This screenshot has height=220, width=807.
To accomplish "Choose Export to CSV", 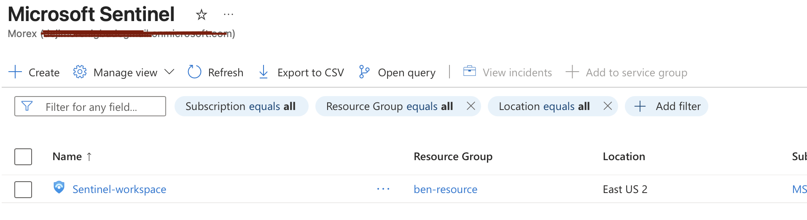I will pyautogui.click(x=310, y=72).
